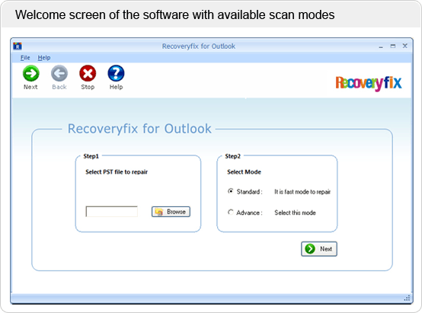Image resolution: width=422 pixels, height=313 pixels.
Task: Click the grey Back arrow toolbar icon
Action: point(59,73)
